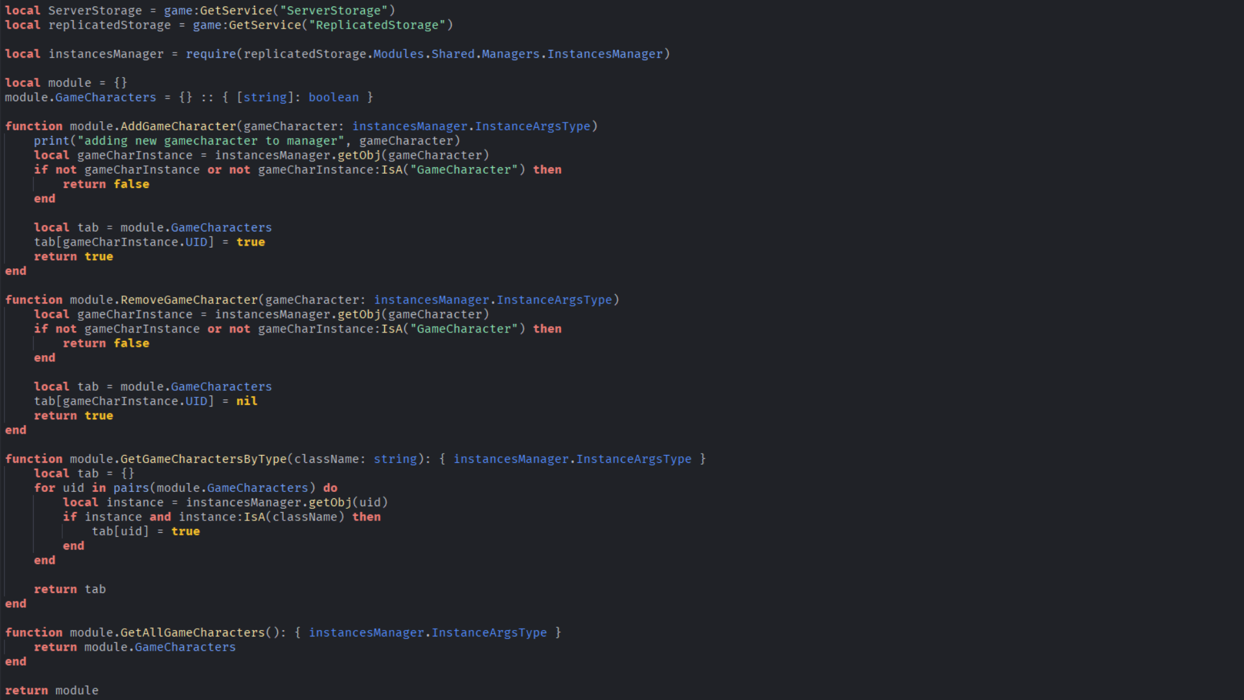The height and width of the screenshot is (700, 1244).
Task: Click the require call on instancesManager line
Action: coord(211,54)
